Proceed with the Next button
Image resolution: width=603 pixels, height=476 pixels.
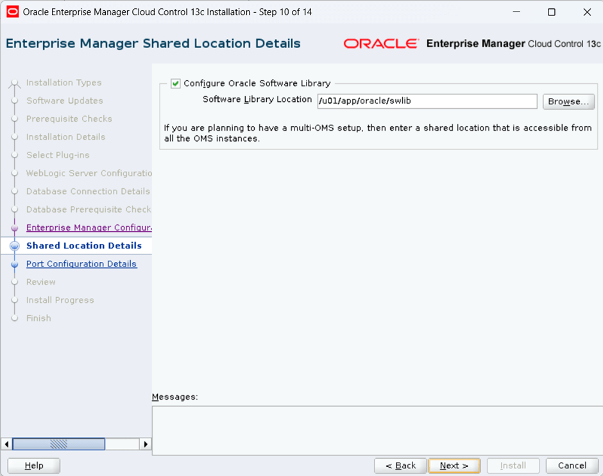tap(454, 466)
